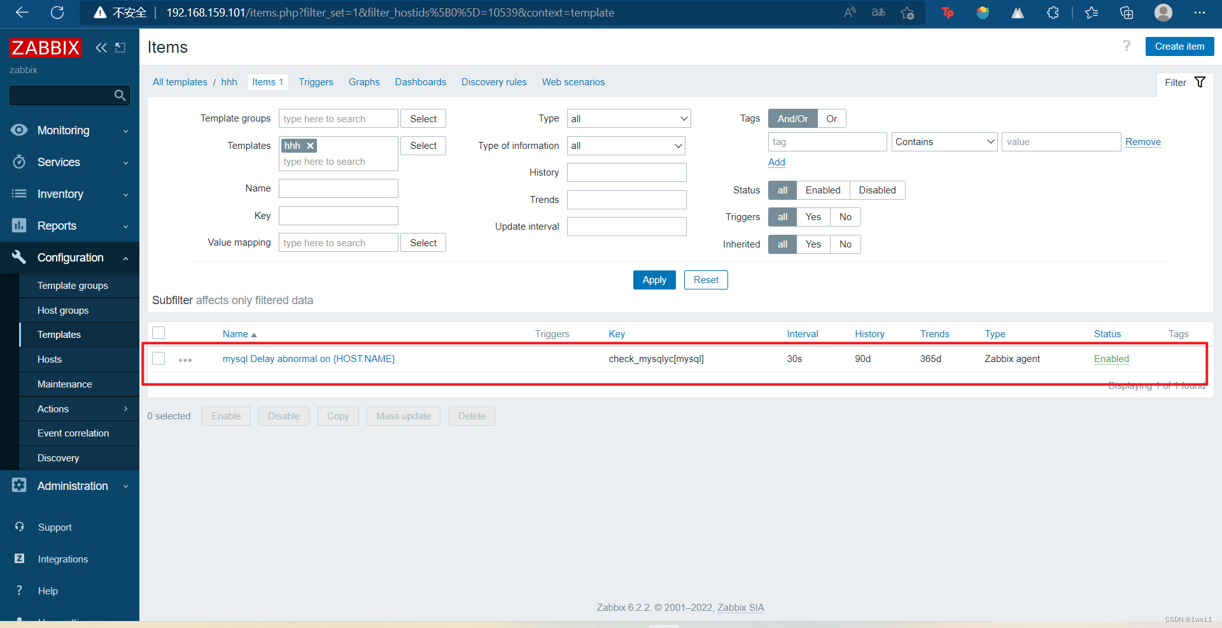Open the mysql Delay abnormal on {HOST.NAME} item
The image size is (1222, 628).
(x=309, y=359)
